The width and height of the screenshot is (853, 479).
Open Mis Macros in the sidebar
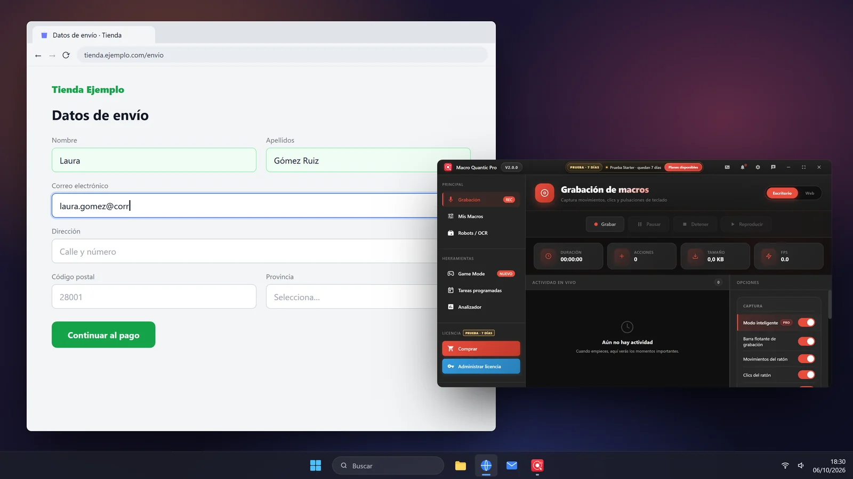[x=481, y=217]
